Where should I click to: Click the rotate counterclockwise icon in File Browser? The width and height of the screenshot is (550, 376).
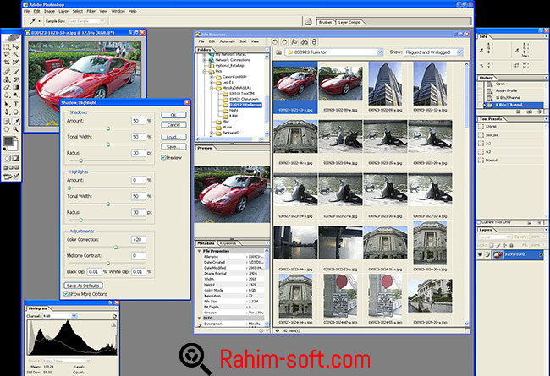point(275,41)
